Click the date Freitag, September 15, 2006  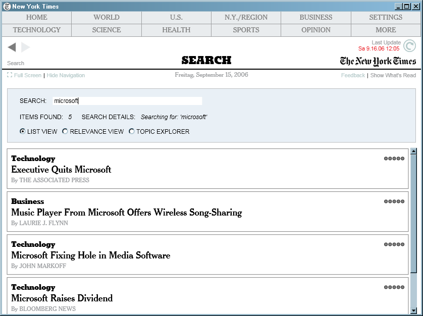(x=211, y=75)
